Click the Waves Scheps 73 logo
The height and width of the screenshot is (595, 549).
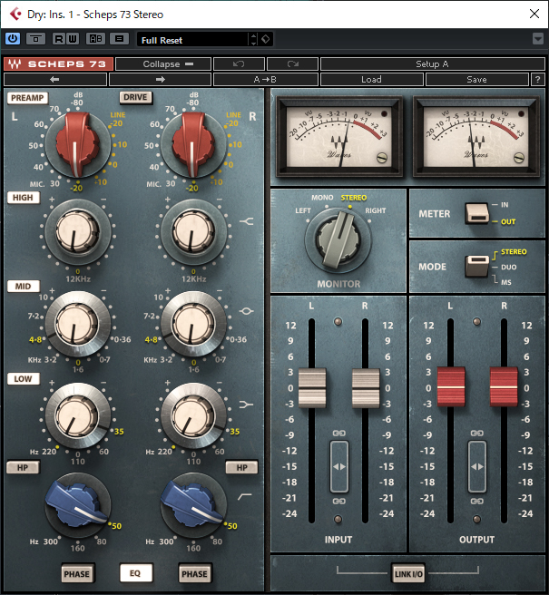pyautogui.click(x=58, y=64)
